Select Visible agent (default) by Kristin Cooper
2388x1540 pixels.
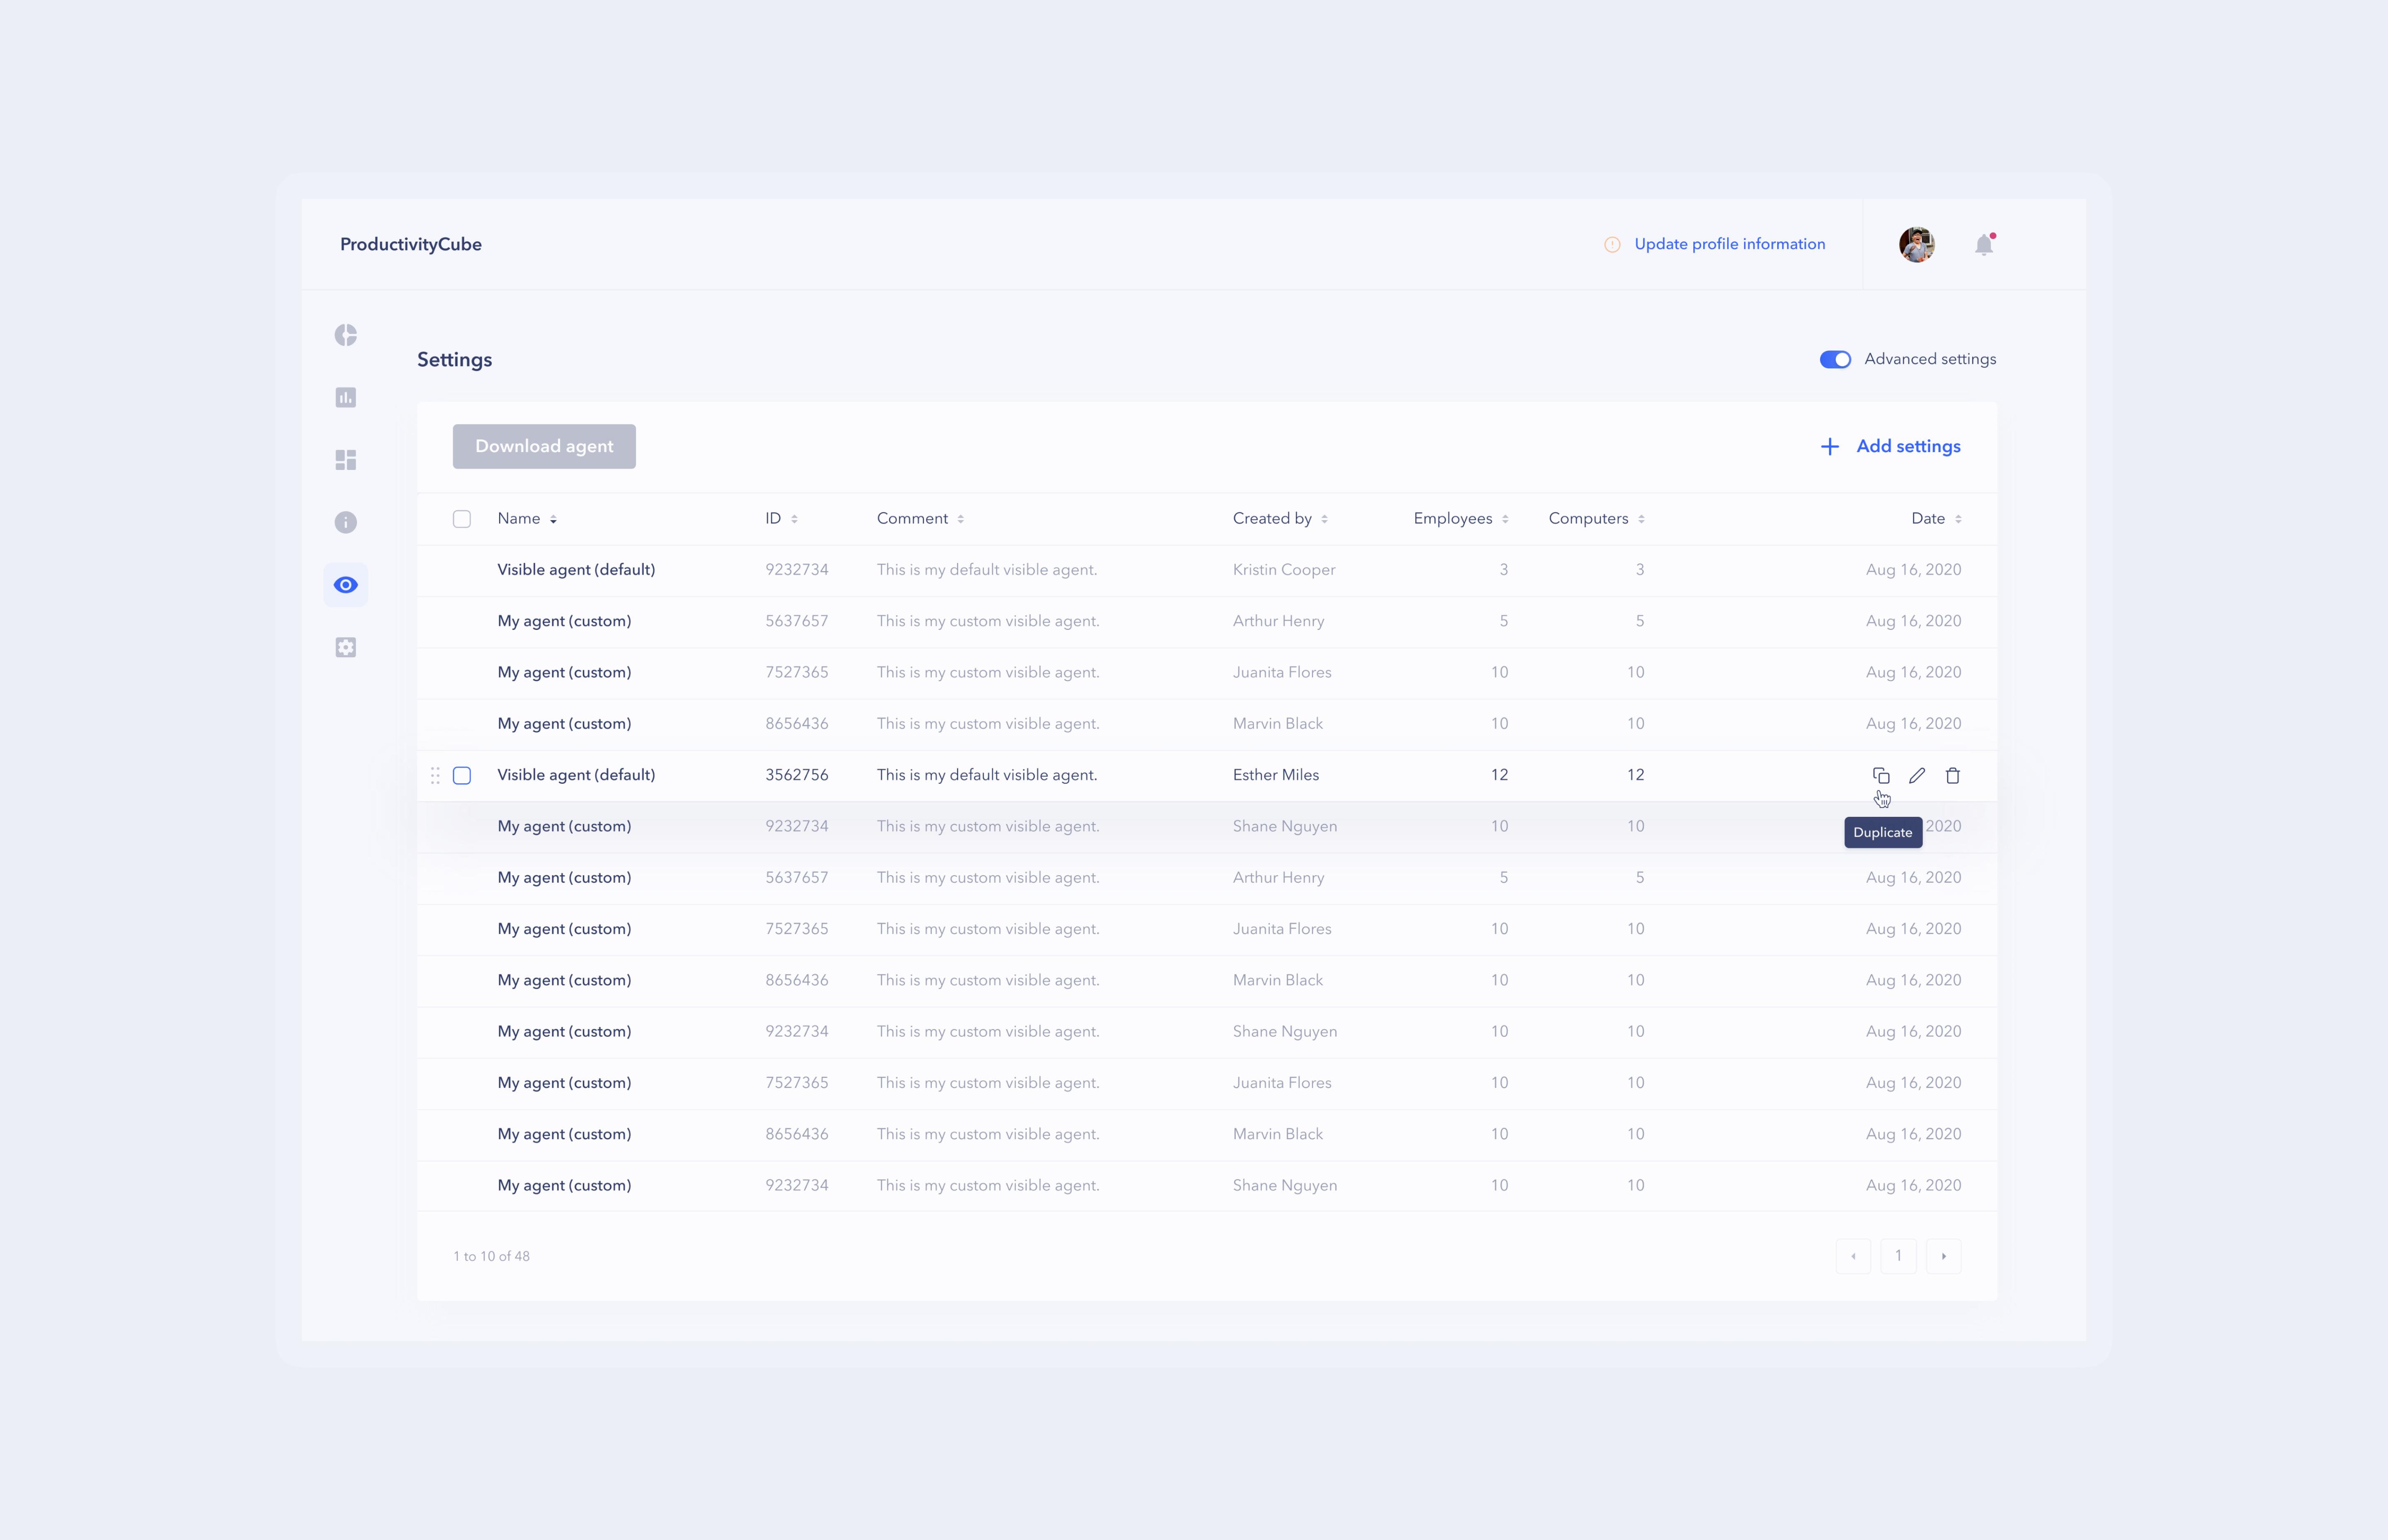point(575,570)
